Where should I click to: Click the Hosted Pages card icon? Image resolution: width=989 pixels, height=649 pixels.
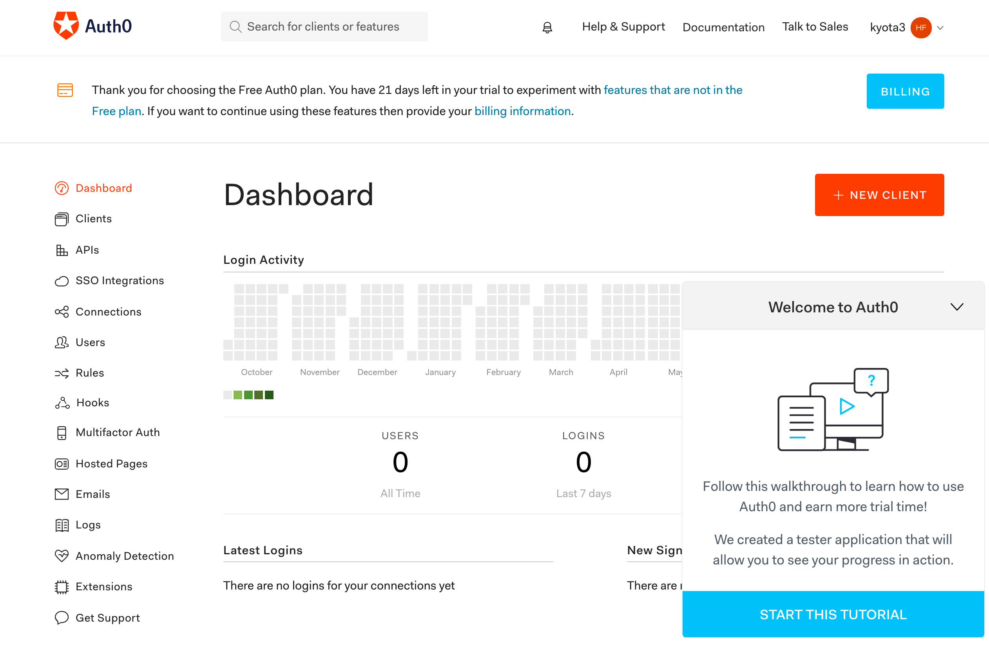coord(62,464)
